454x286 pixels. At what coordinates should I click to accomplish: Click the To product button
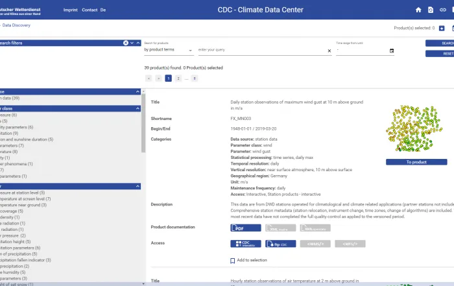coord(416,162)
